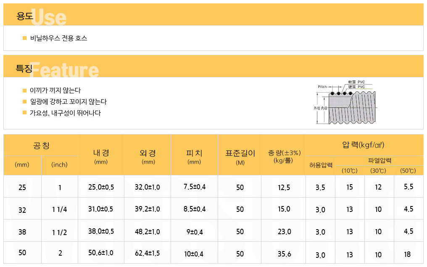This screenshot has height=267, width=427.
Task: Select the bullet '일광에 강하고 꼬이지 않는다'
Action: click(x=69, y=102)
